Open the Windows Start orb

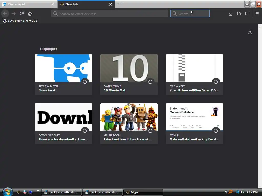coord(7,192)
